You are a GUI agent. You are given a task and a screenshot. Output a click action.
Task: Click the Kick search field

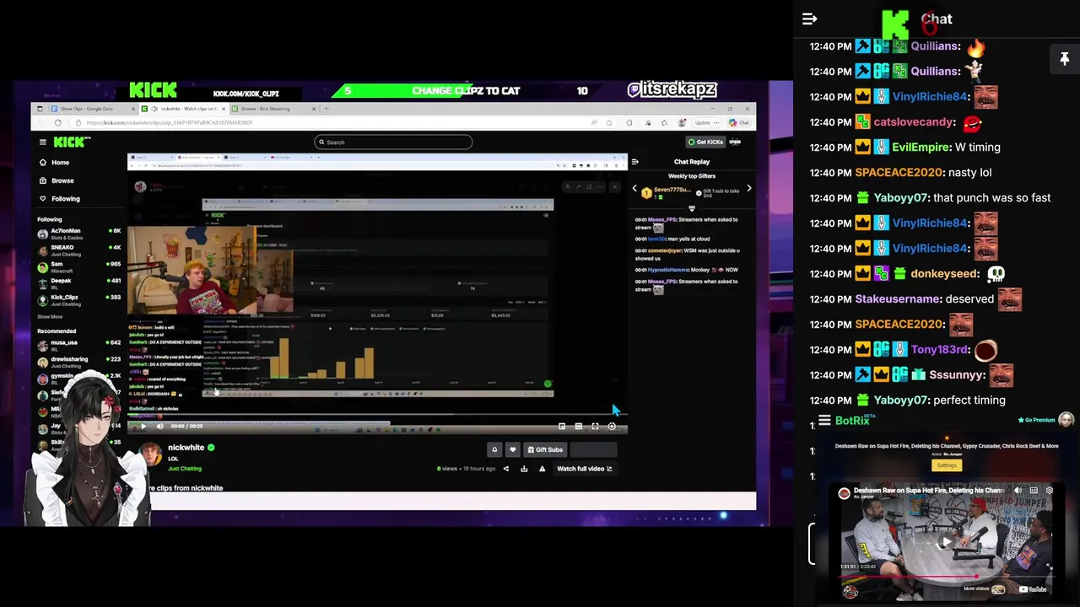393,142
